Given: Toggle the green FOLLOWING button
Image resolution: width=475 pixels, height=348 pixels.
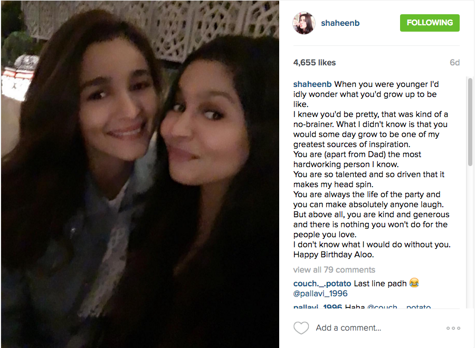Looking at the screenshot, I should pos(430,23).
